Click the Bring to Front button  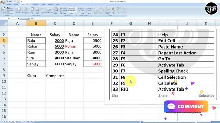pos(96,11)
